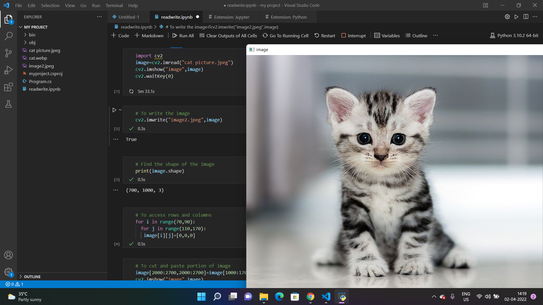This screenshot has width=543, height=305.
Task: Open cat picture.jpeg in explorer
Action: click(x=44, y=50)
